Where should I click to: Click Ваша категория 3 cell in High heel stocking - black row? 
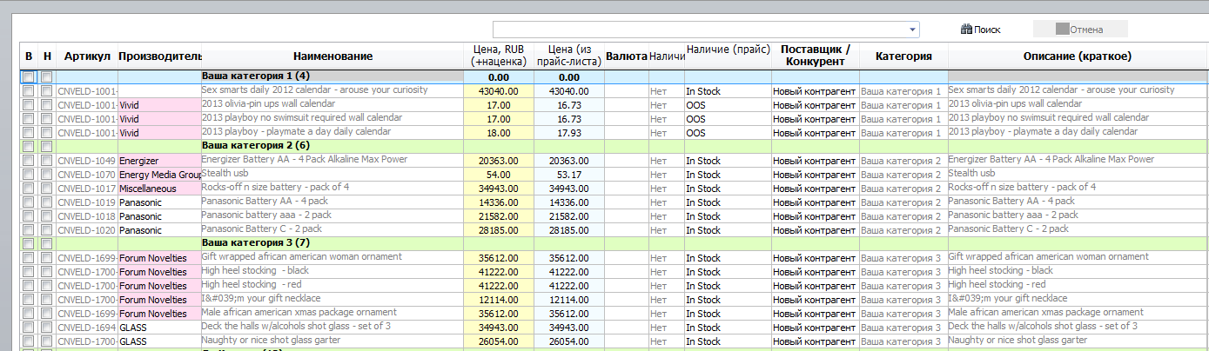click(x=903, y=272)
